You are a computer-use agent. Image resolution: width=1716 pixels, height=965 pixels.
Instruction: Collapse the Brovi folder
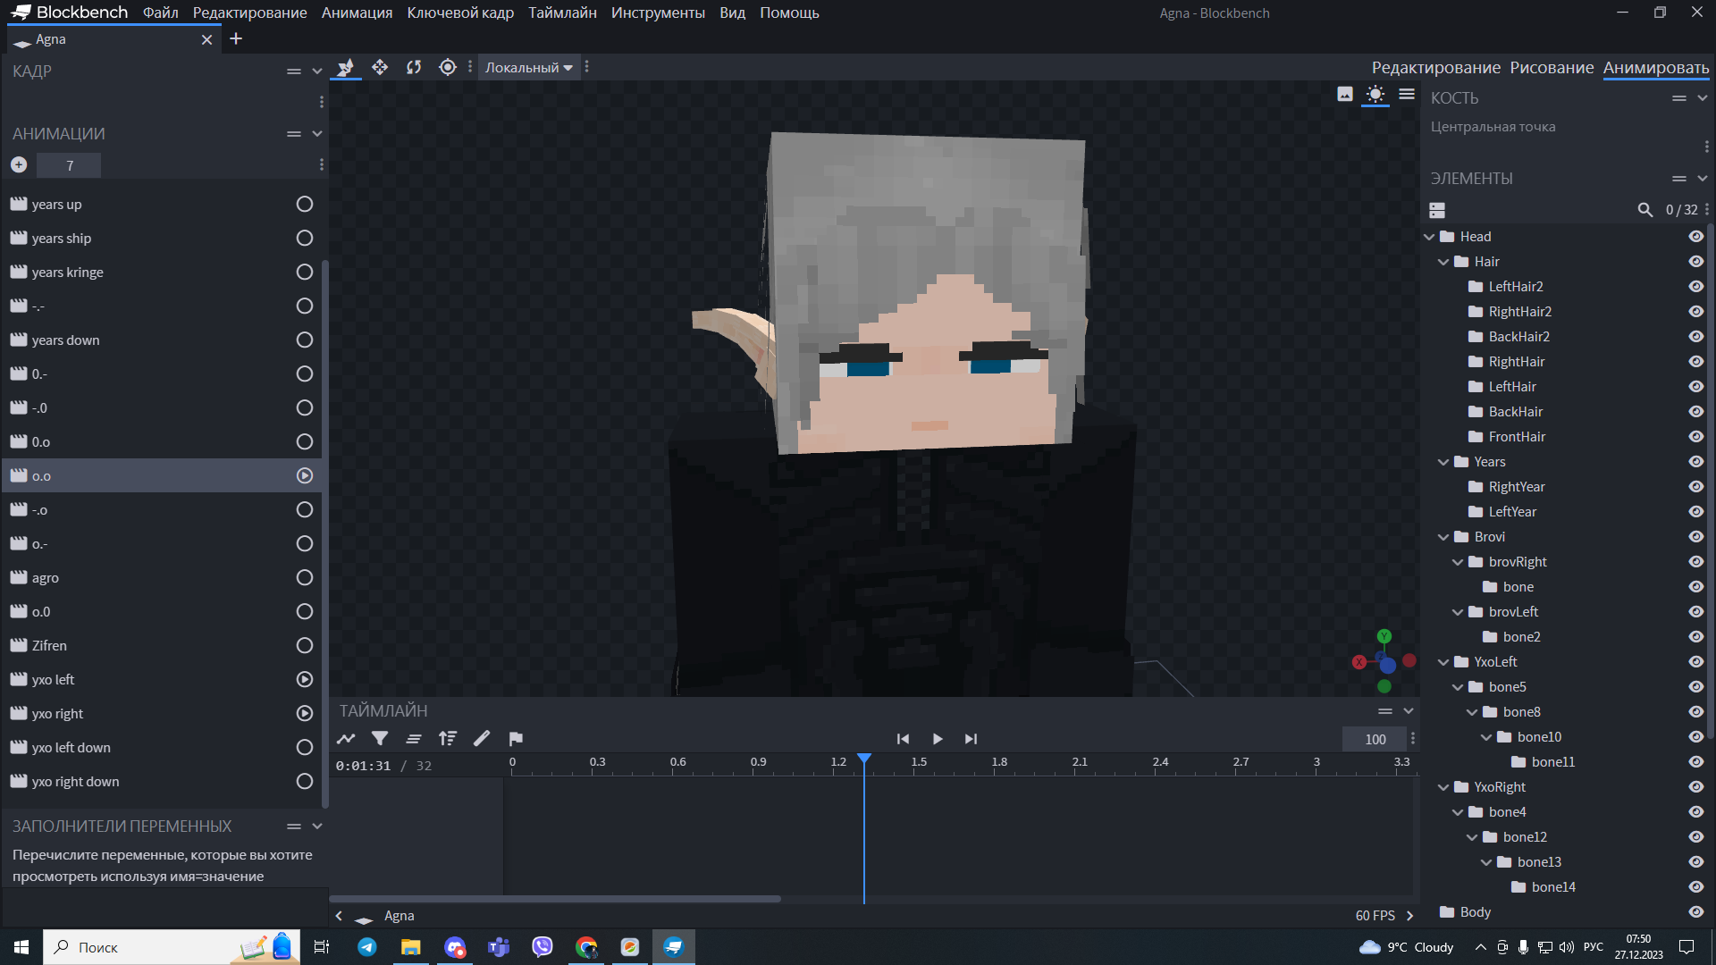point(1444,537)
